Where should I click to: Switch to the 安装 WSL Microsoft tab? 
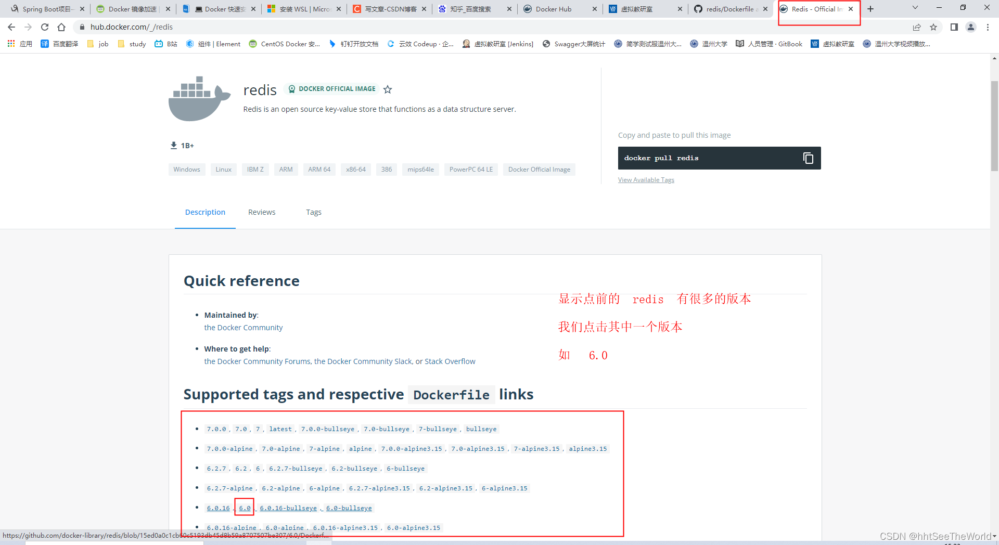tap(304, 9)
